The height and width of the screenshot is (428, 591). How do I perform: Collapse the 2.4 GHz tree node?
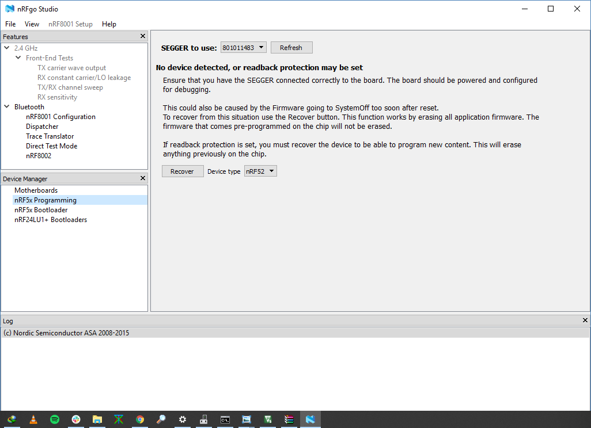[7, 48]
